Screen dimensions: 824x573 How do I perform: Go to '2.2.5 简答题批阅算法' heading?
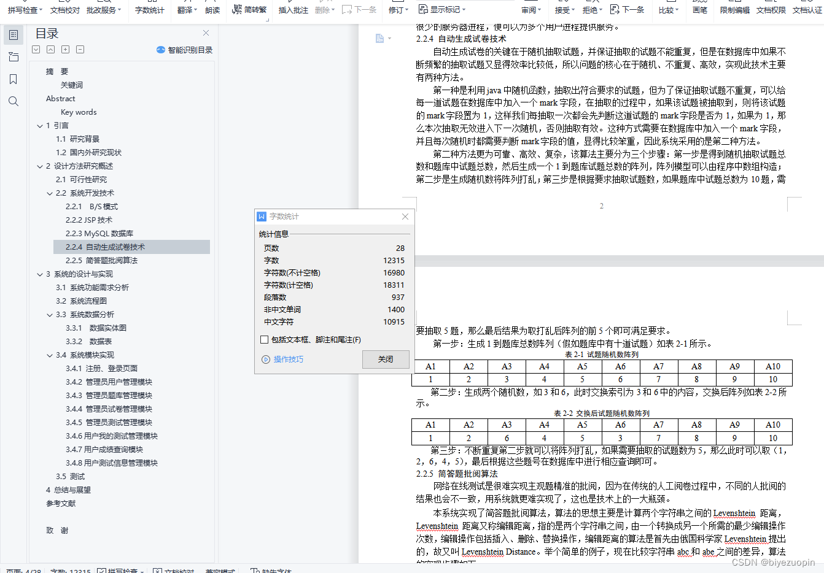pos(102,261)
